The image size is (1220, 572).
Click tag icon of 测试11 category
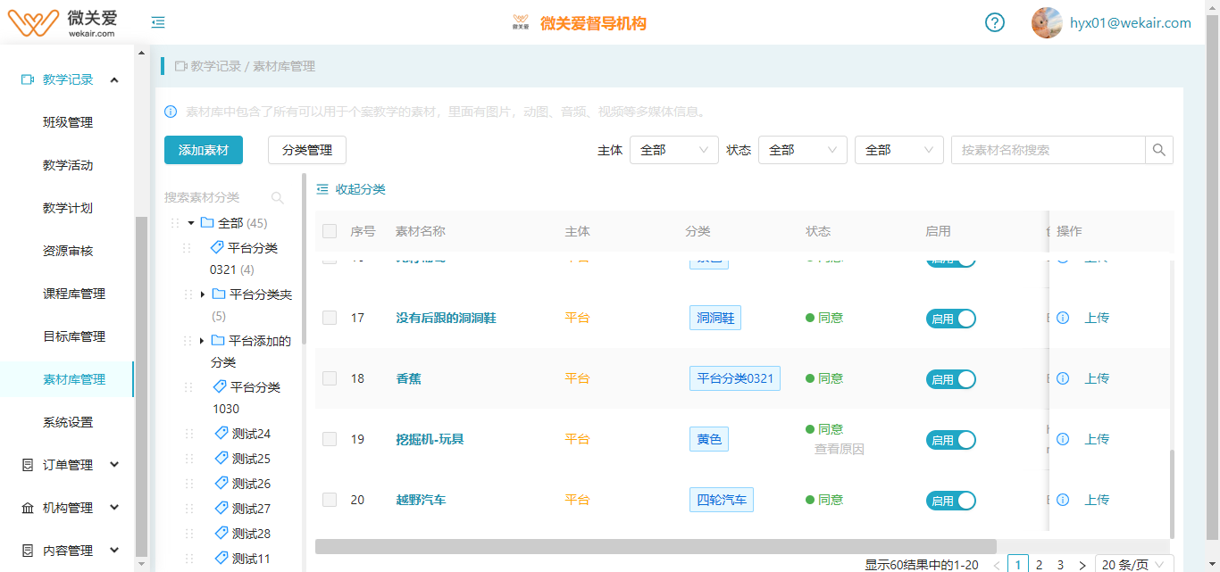221,558
